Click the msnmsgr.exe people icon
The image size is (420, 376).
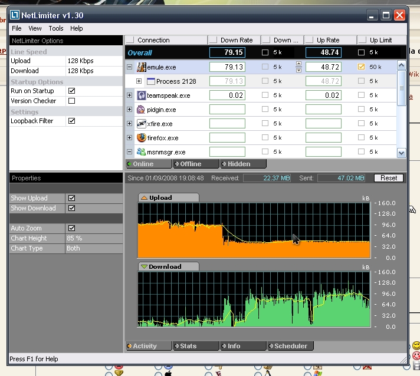click(x=141, y=151)
